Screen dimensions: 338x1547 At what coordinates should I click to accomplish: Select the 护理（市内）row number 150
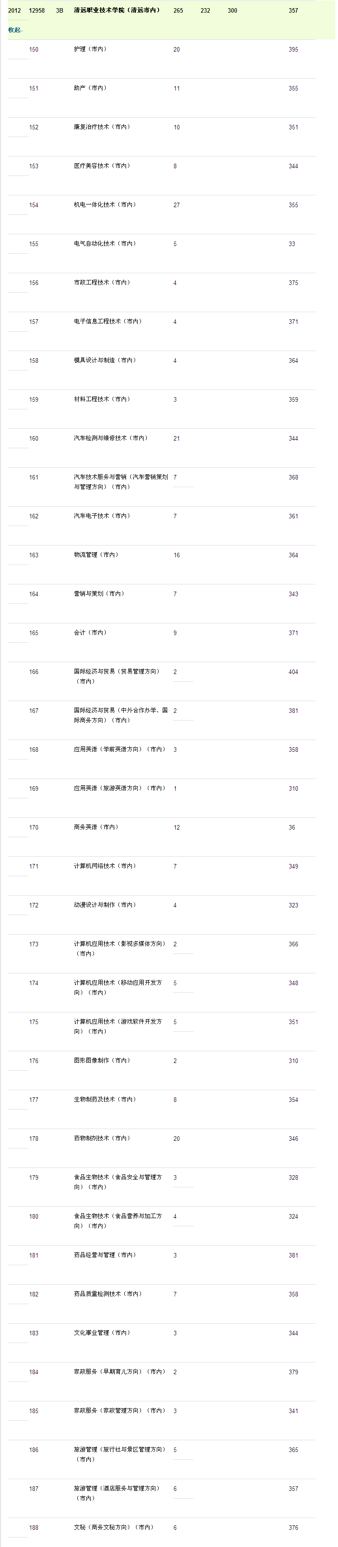click(x=33, y=49)
